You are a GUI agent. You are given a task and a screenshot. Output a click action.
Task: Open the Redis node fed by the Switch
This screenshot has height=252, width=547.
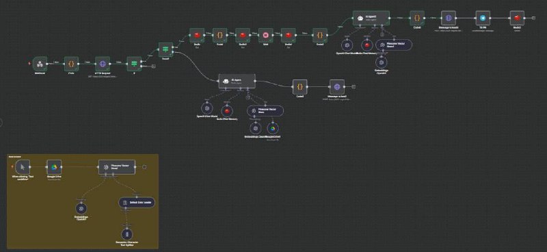[197, 36]
